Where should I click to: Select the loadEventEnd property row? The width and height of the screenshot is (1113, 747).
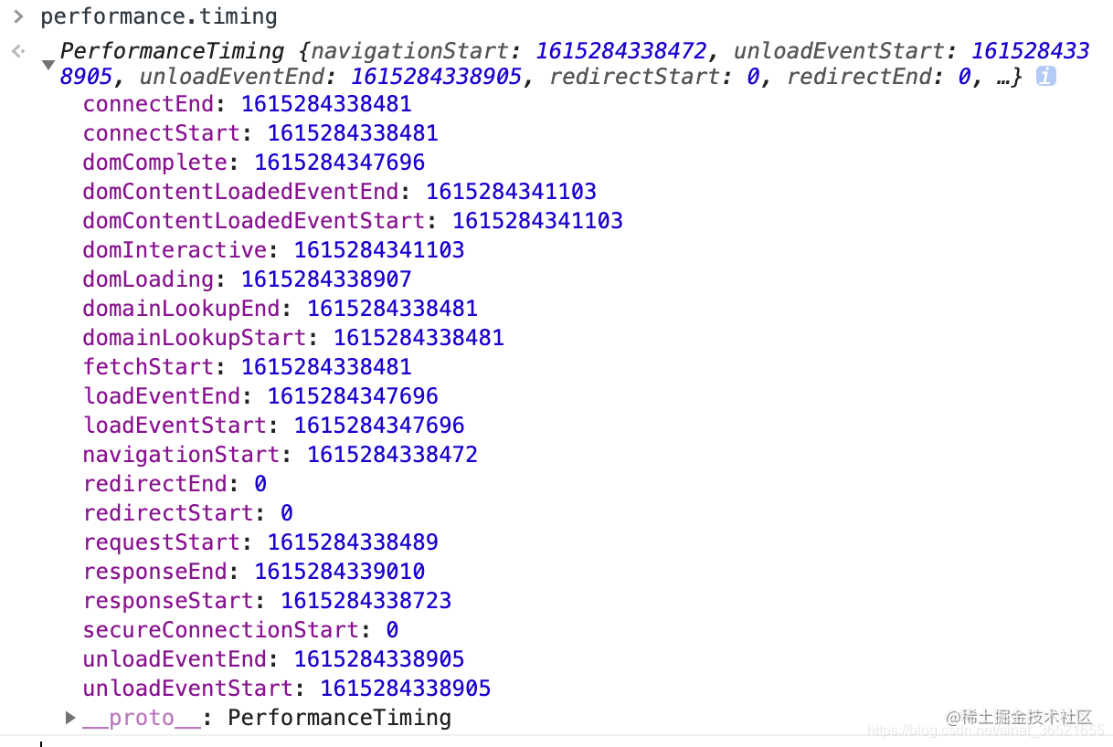pos(260,396)
